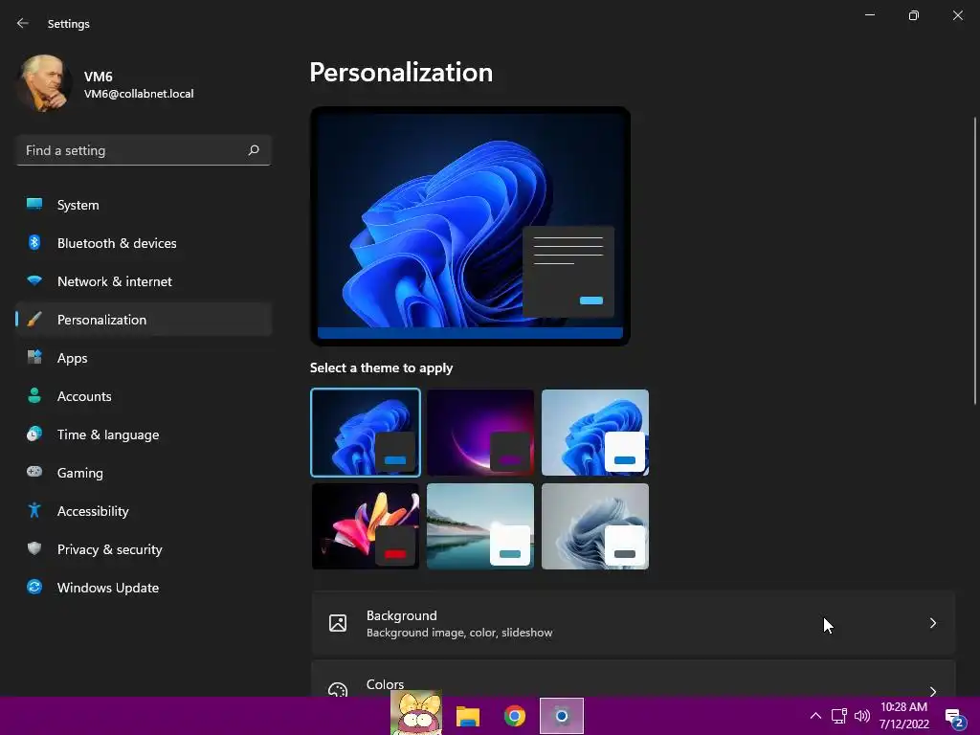
Task: Click the settings page vertical scrollbar
Action: click(x=975, y=261)
